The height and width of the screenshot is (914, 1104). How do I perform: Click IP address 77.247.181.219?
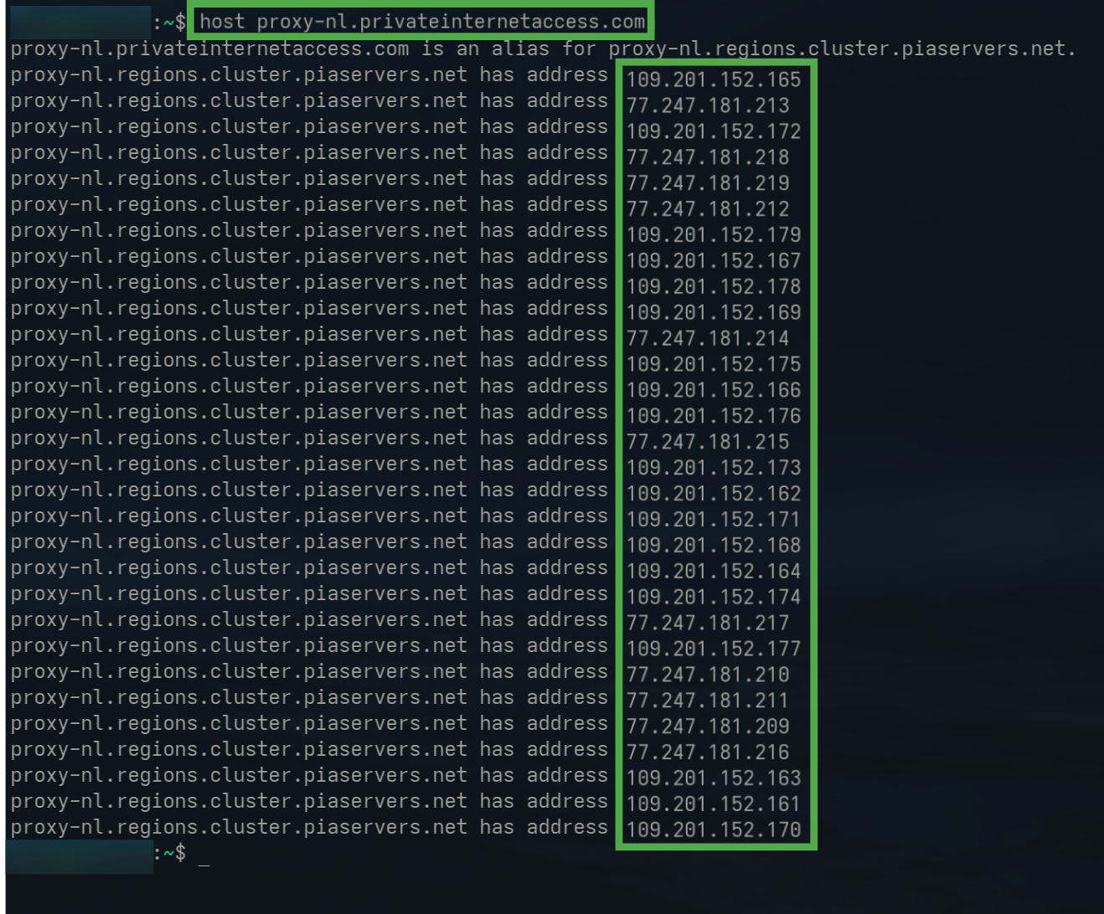708,183
